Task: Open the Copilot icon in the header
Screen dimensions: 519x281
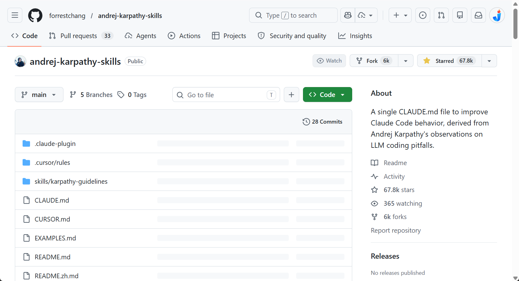Action: pyautogui.click(x=347, y=15)
